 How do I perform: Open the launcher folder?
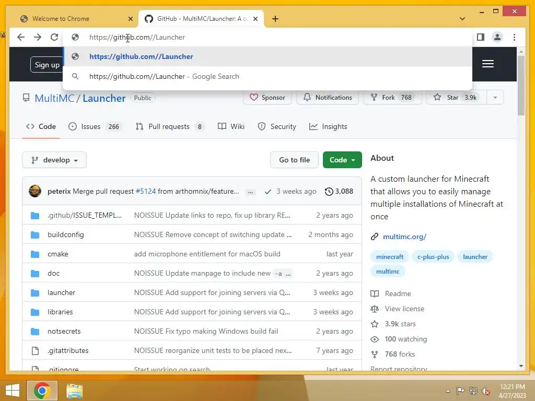(x=62, y=292)
